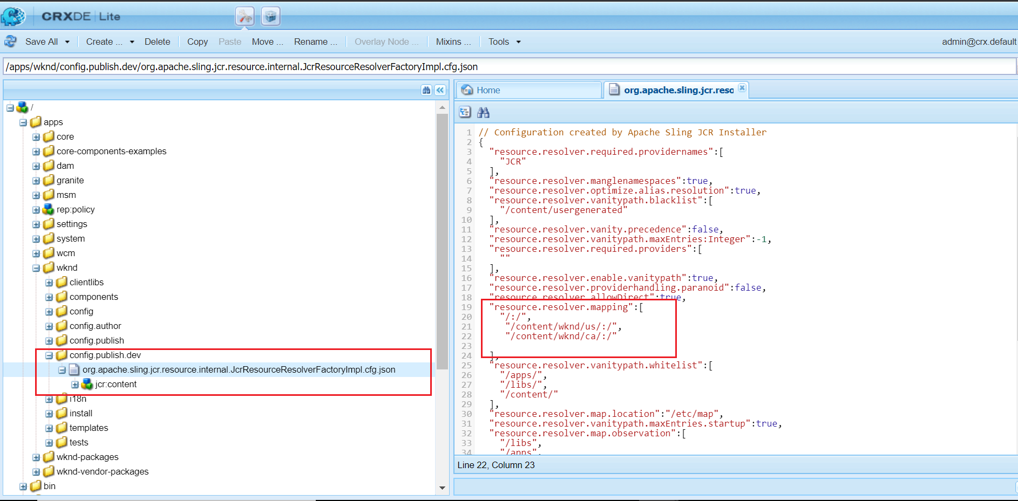Select the config.publish tree node
Screen dimensions: 1018x501
pos(97,340)
